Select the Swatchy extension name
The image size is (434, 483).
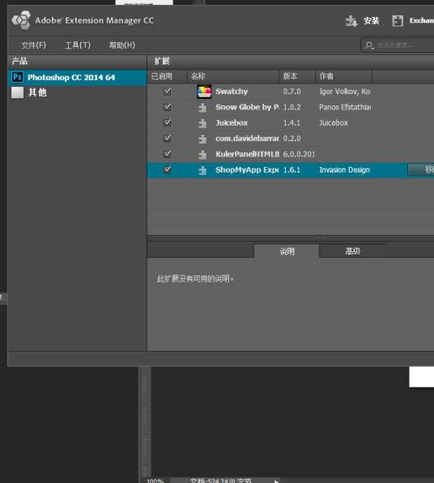click(x=232, y=92)
